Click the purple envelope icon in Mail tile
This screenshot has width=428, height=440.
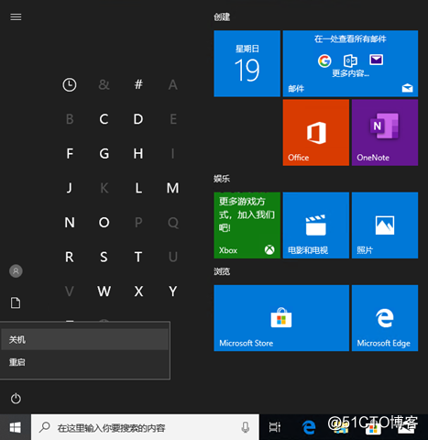[376, 60]
